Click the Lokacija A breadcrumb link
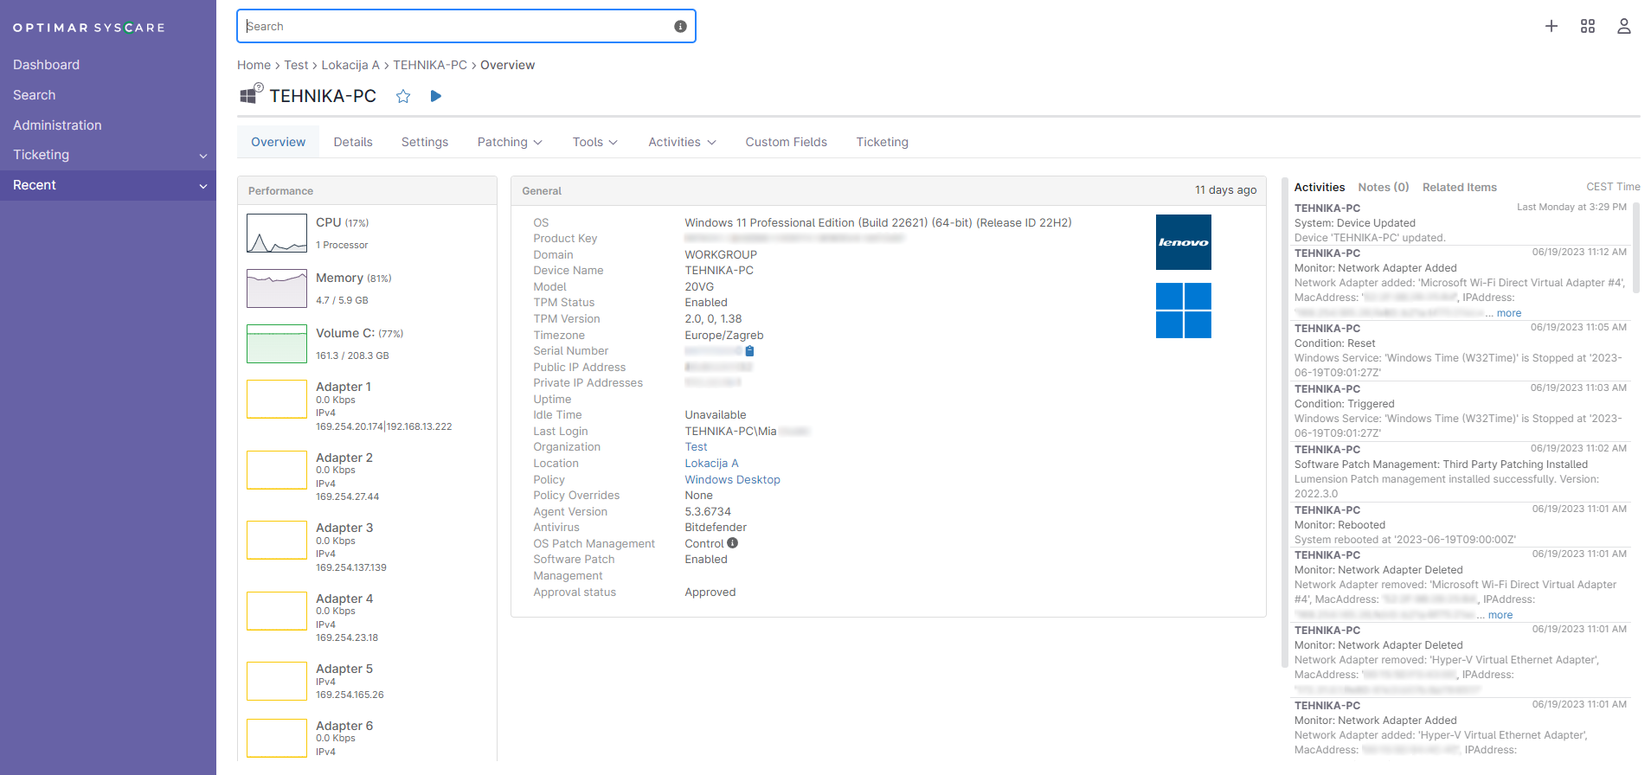1651x775 pixels. point(350,65)
